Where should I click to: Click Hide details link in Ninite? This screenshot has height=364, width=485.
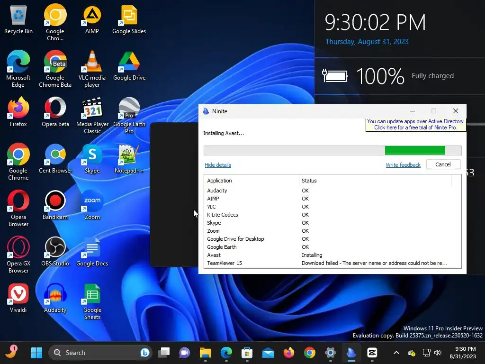click(218, 165)
